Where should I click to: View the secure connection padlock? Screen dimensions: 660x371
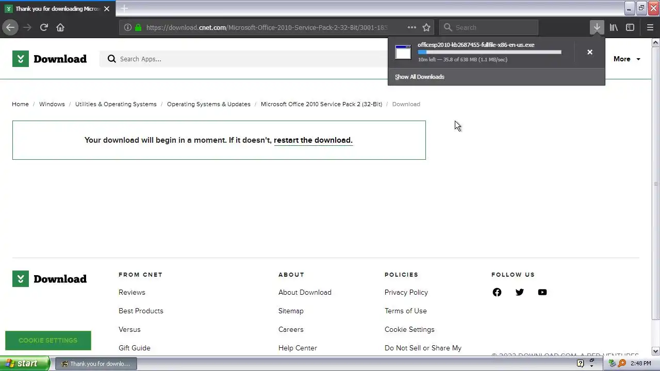click(x=138, y=27)
